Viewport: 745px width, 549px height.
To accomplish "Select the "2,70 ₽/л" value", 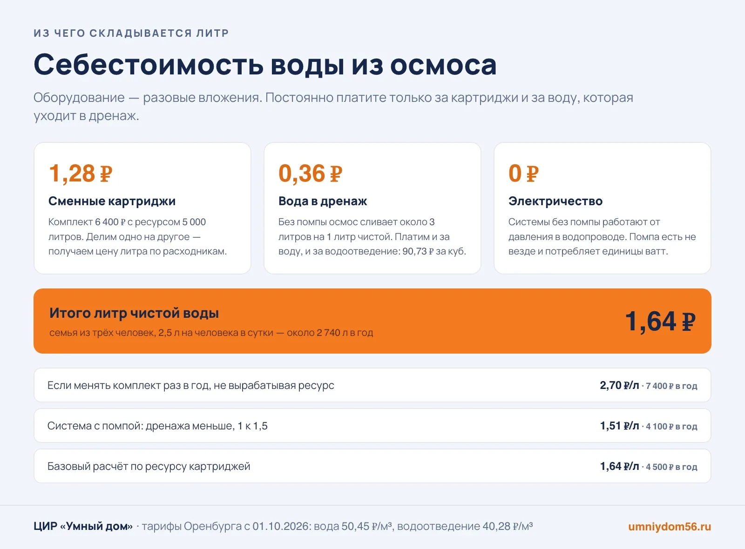I will [x=619, y=385].
